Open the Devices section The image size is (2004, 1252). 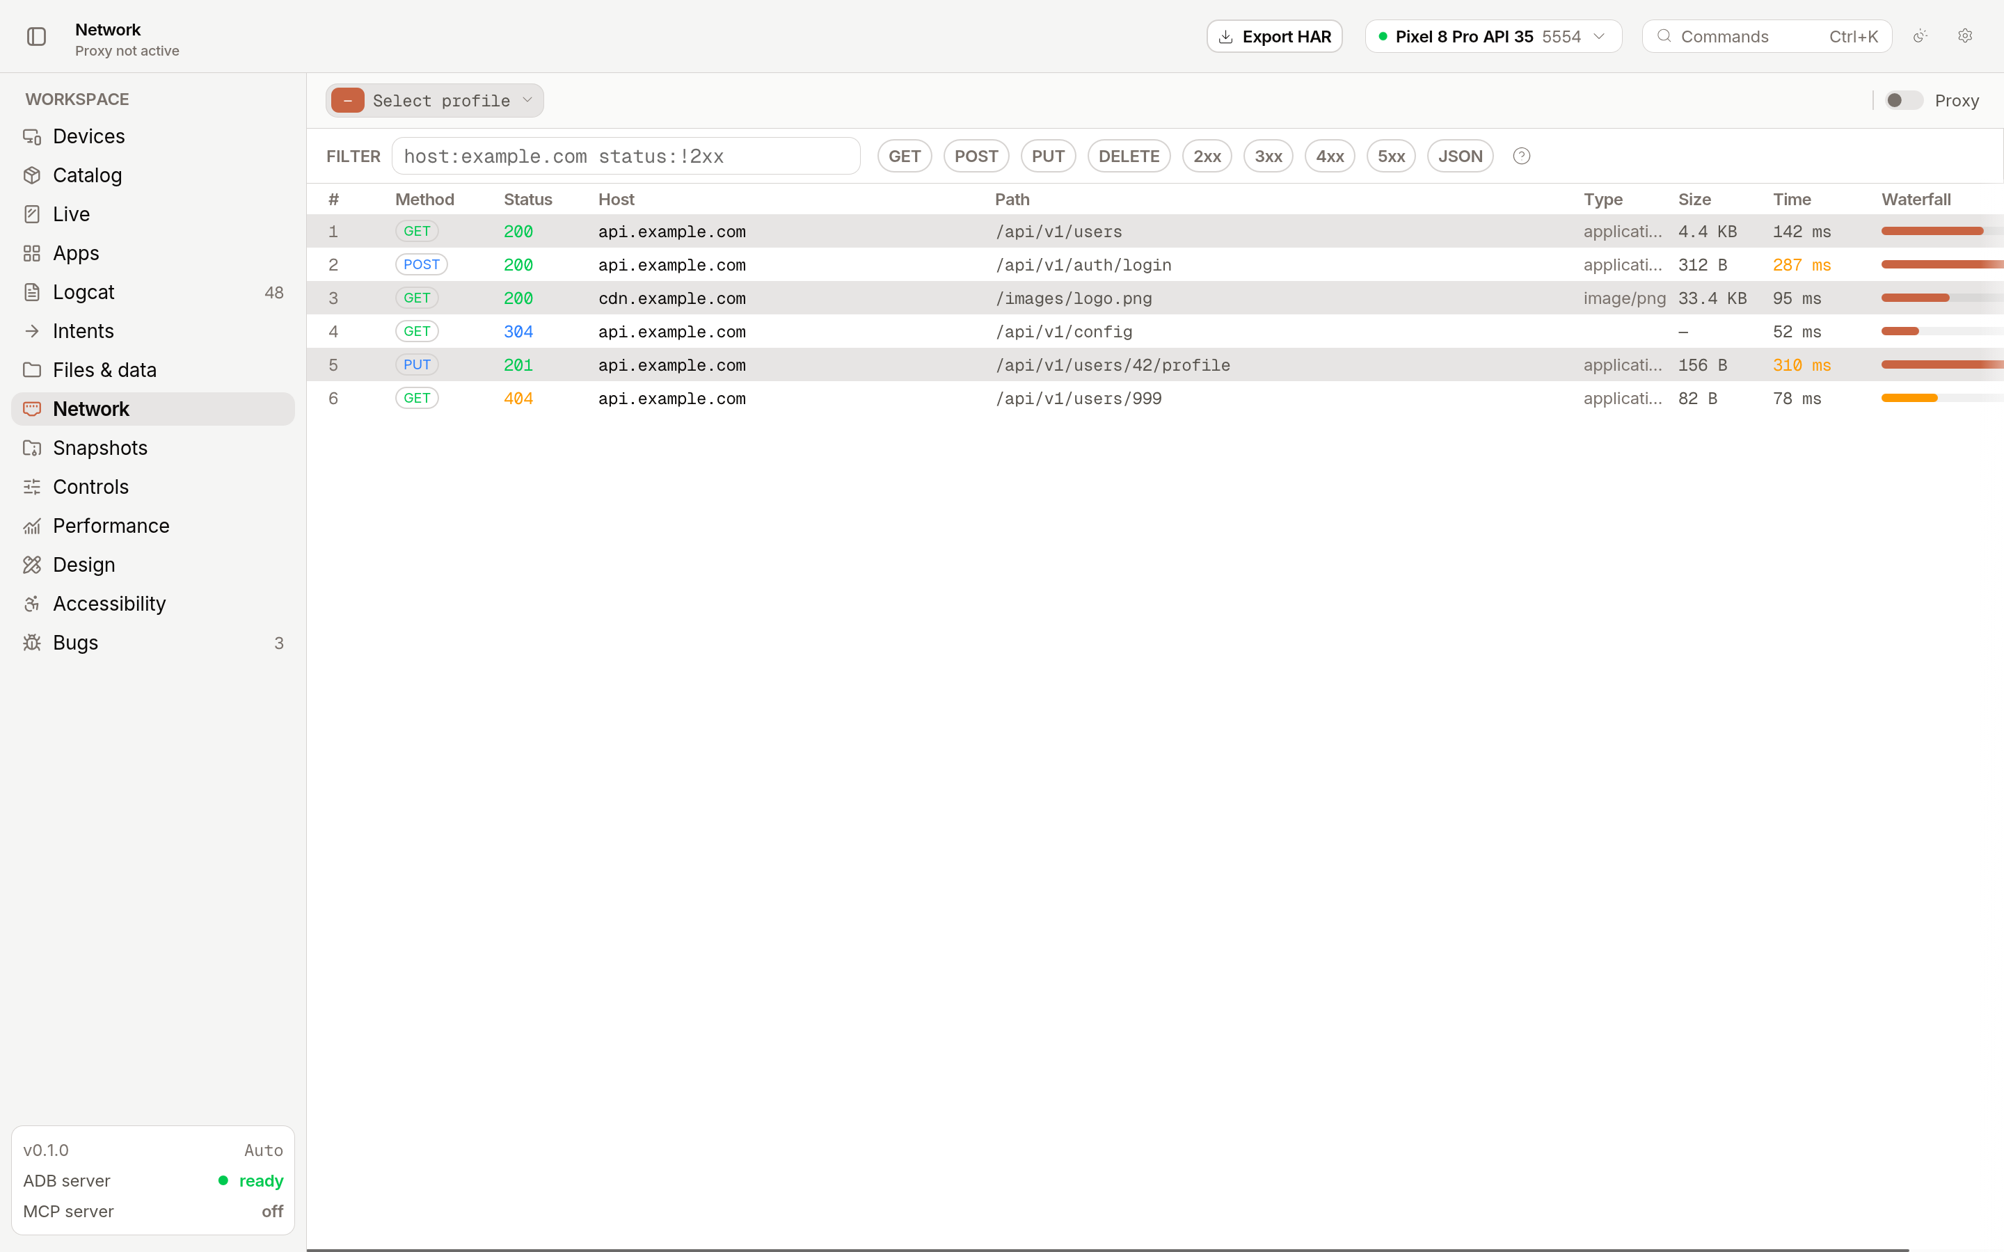click(153, 136)
